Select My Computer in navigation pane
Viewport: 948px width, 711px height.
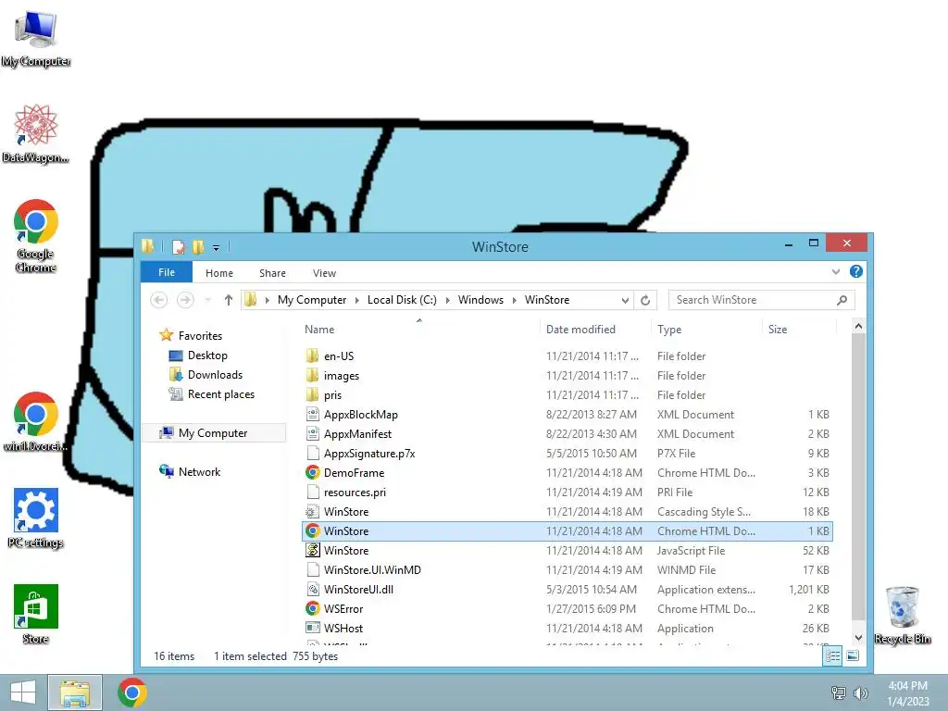[x=213, y=433]
